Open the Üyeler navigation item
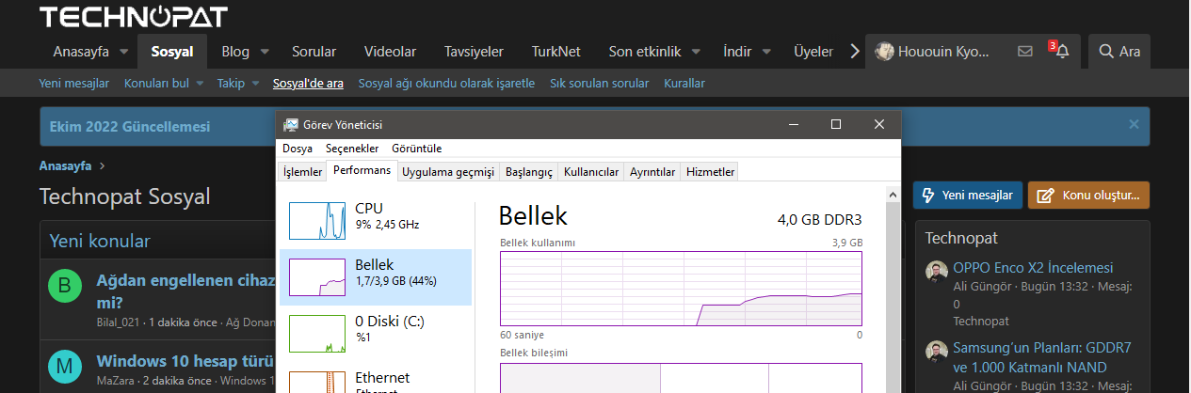This screenshot has height=393, width=1191. 813,52
